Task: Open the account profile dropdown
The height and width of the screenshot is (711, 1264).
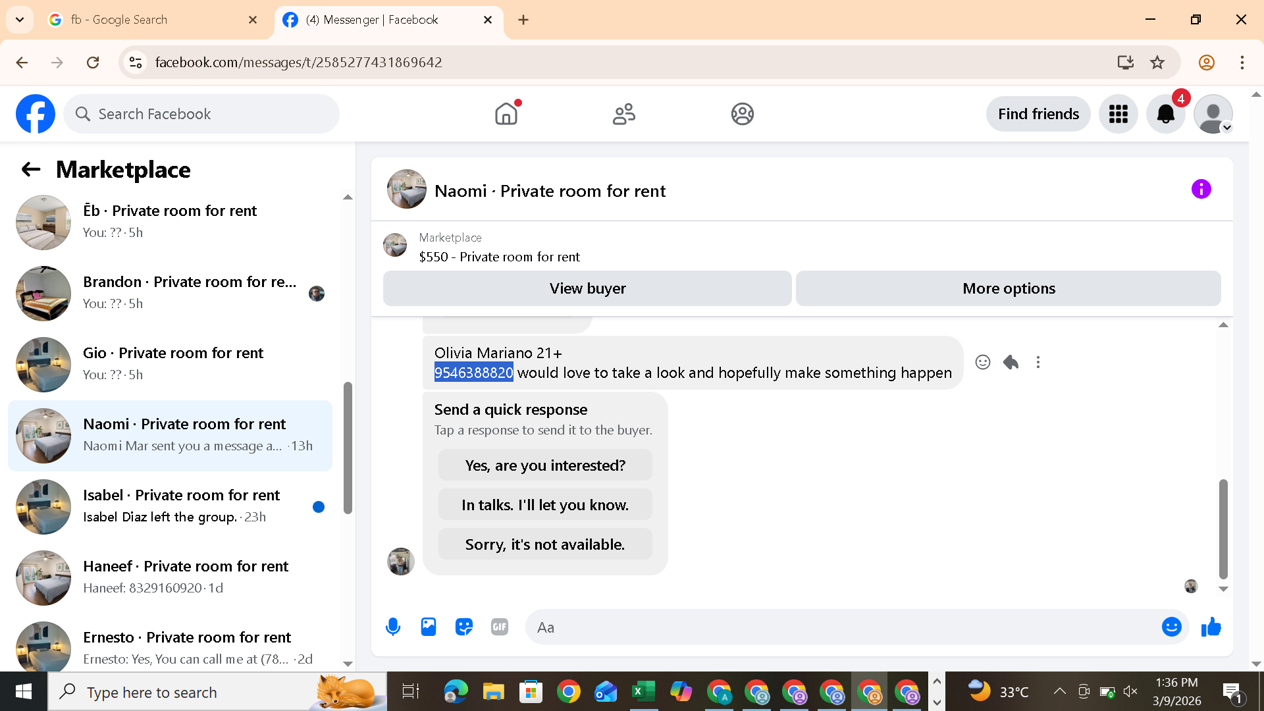Action: 1213,114
